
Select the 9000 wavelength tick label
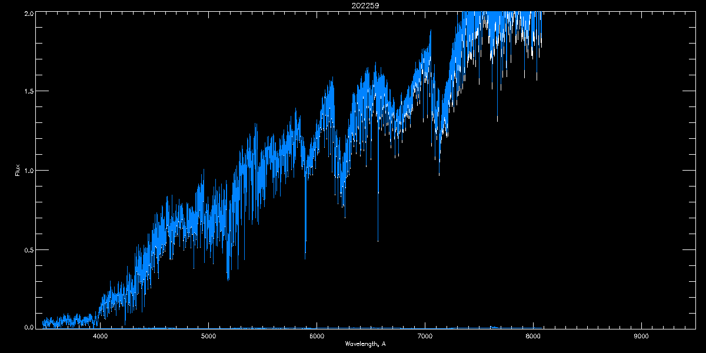(x=641, y=337)
